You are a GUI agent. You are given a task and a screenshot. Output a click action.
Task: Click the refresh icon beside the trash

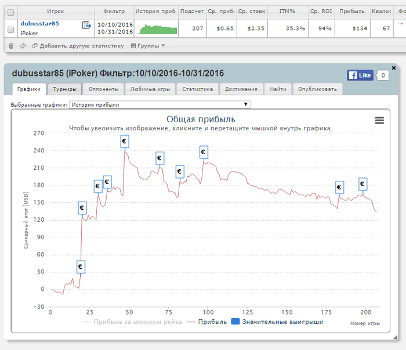point(23,46)
